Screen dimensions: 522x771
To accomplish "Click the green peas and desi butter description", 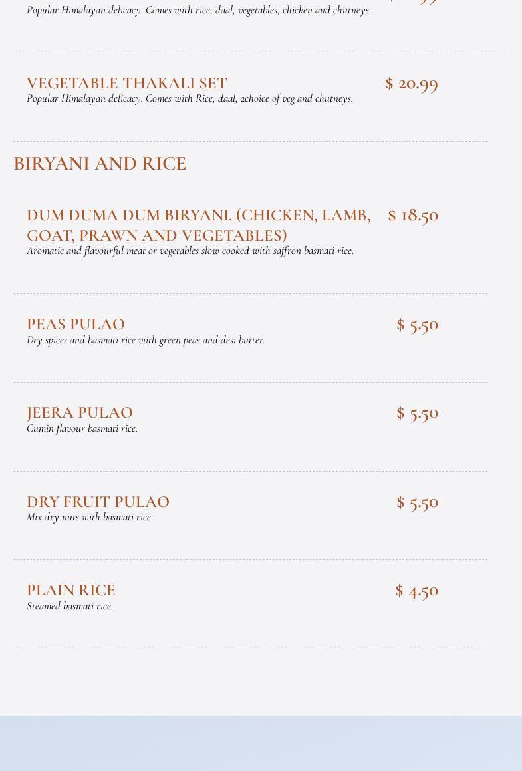I will coord(146,340).
